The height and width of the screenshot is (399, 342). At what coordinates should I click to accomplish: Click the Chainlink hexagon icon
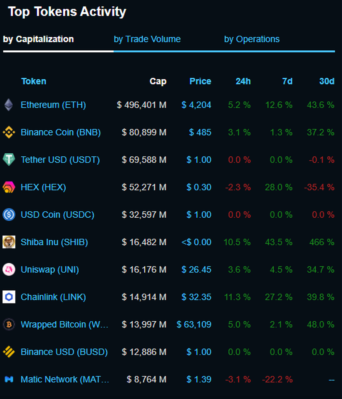click(9, 297)
